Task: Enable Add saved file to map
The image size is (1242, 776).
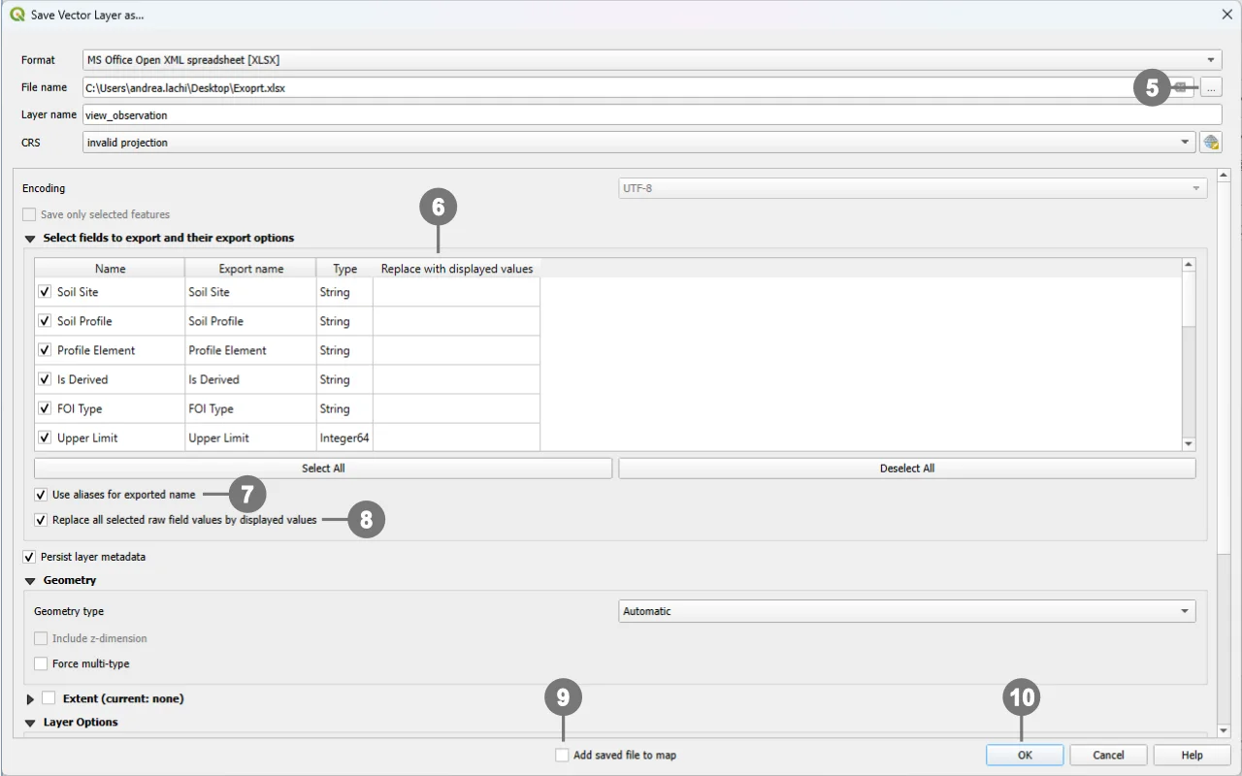Action: [x=562, y=755]
